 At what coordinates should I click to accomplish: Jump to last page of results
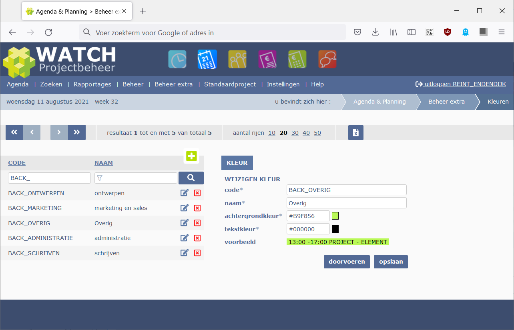click(x=77, y=132)
